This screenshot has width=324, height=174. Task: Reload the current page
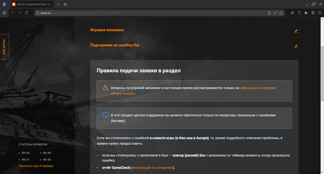pos(27,13)
